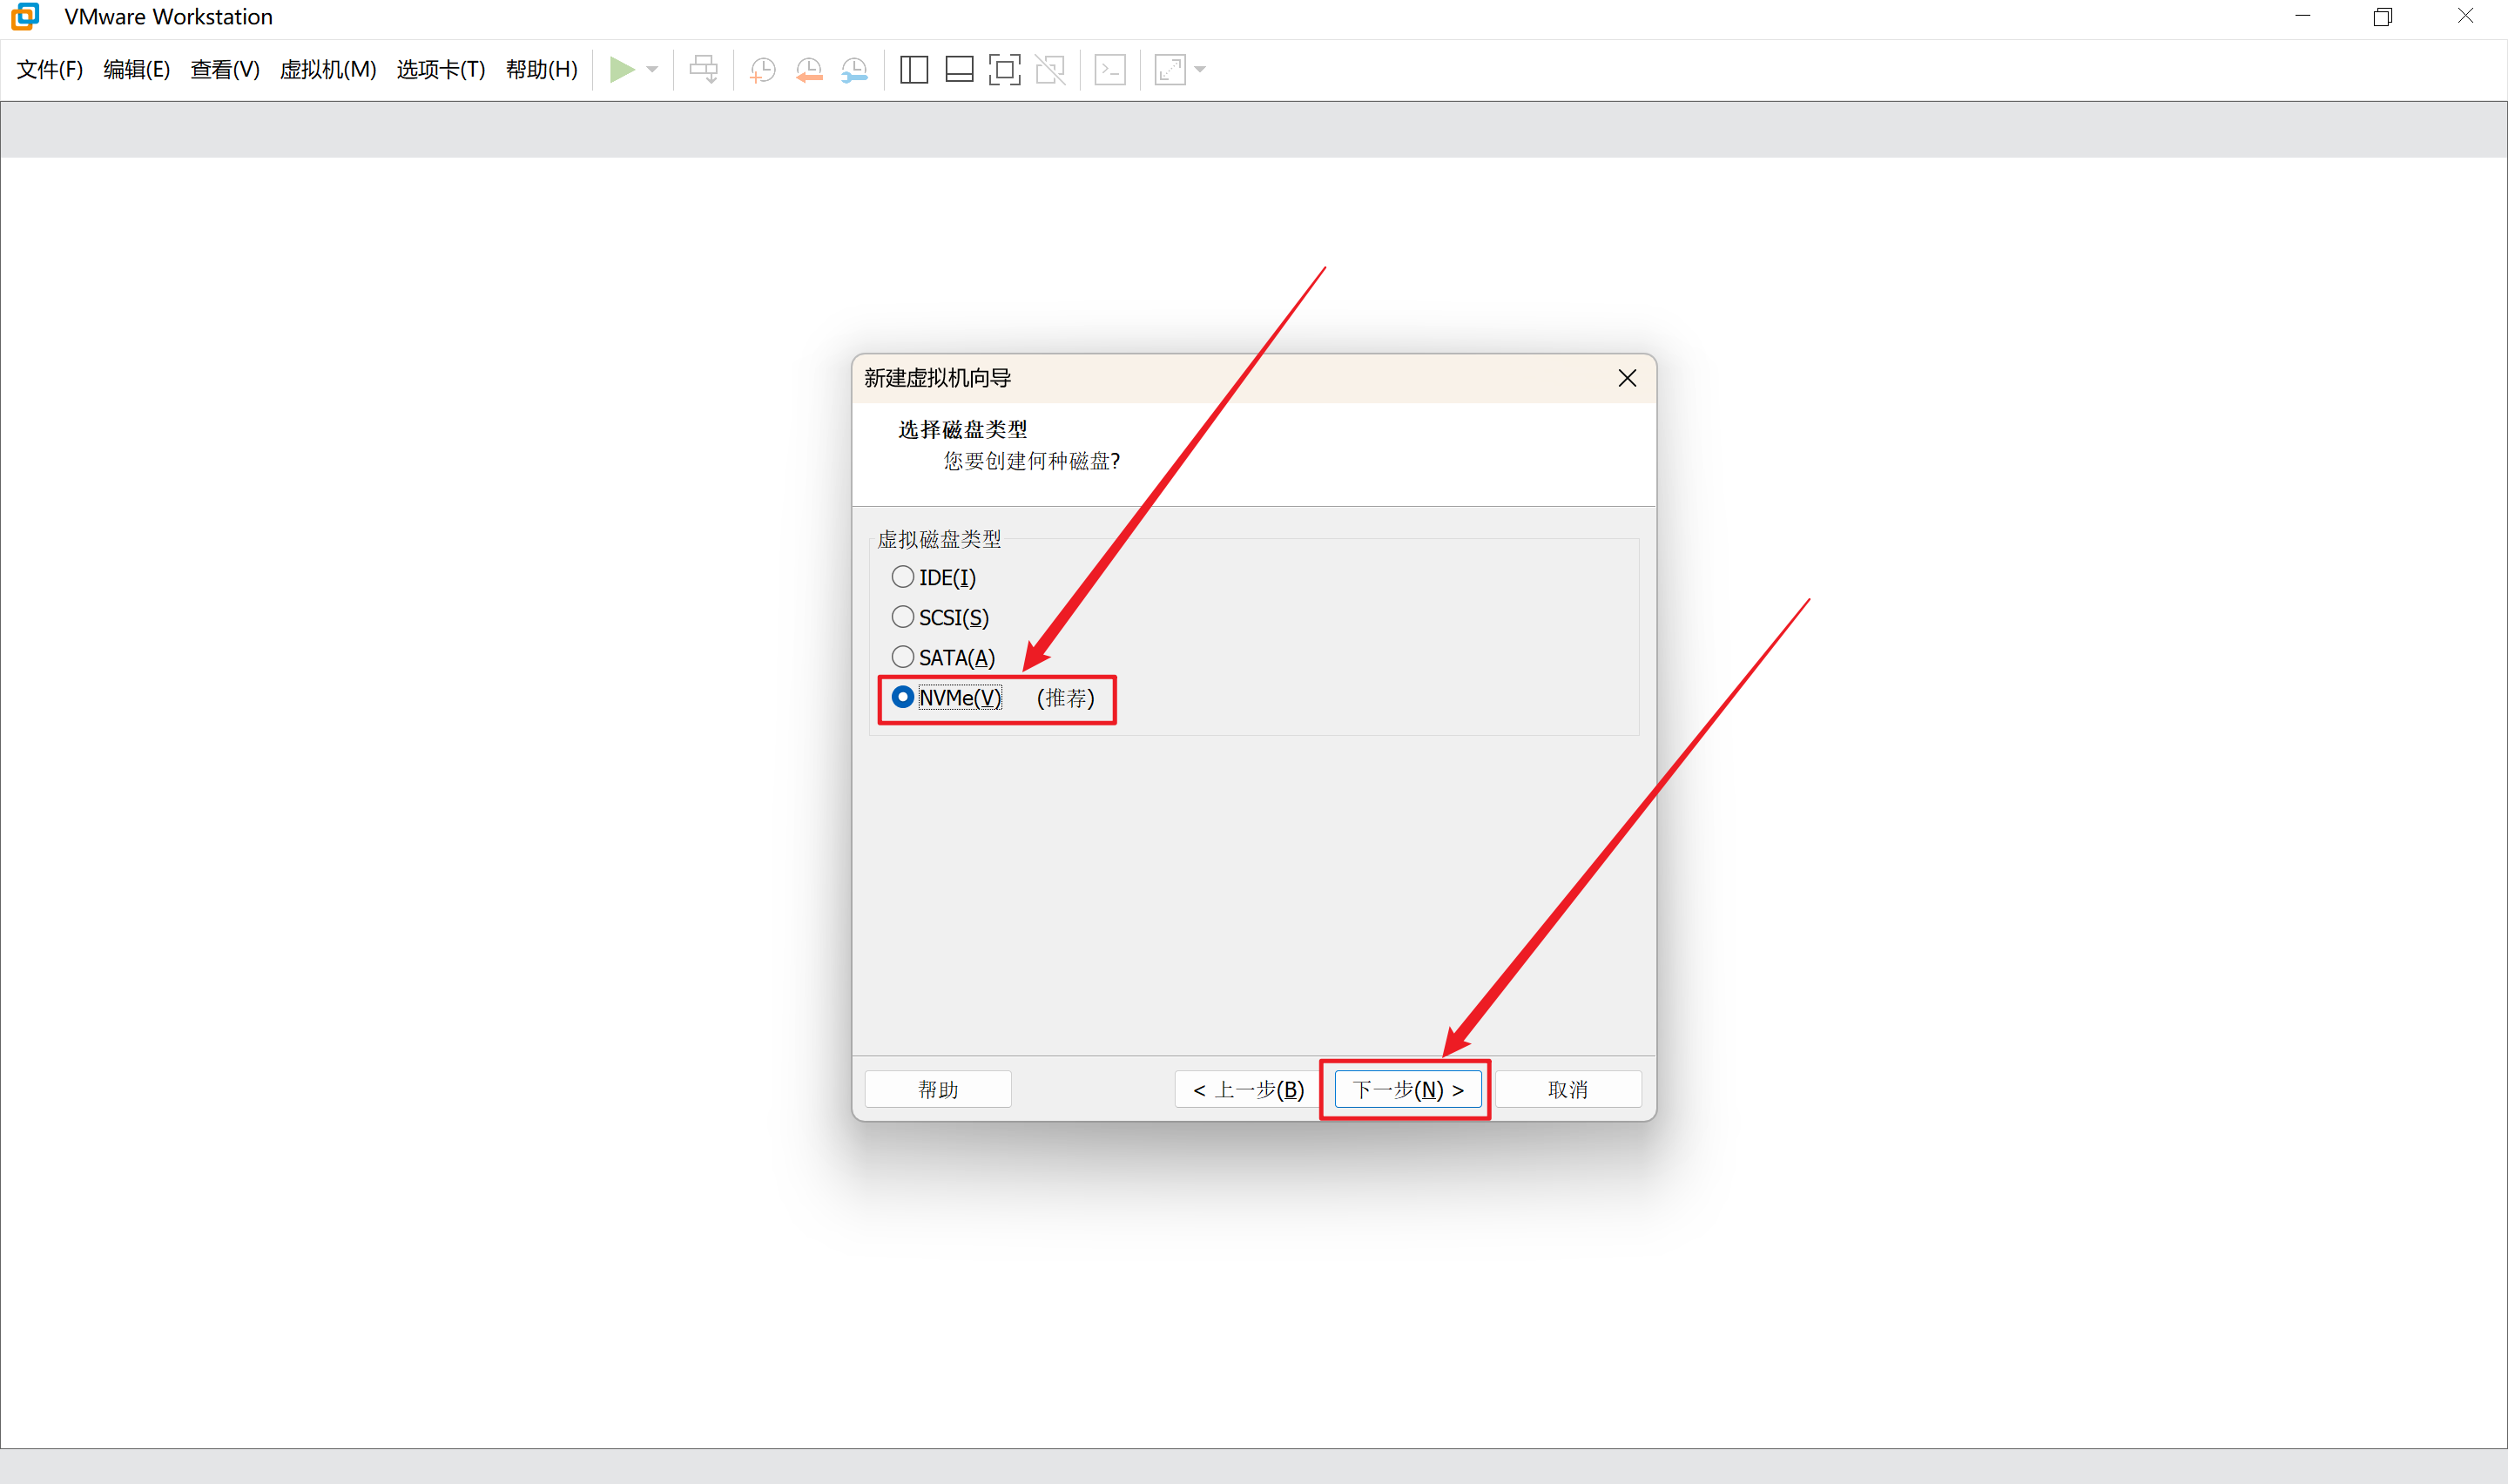The width and height of the screenshot is (2508, 1484).
Task: Open the console view icon
Action: [x=1110, y=69]
